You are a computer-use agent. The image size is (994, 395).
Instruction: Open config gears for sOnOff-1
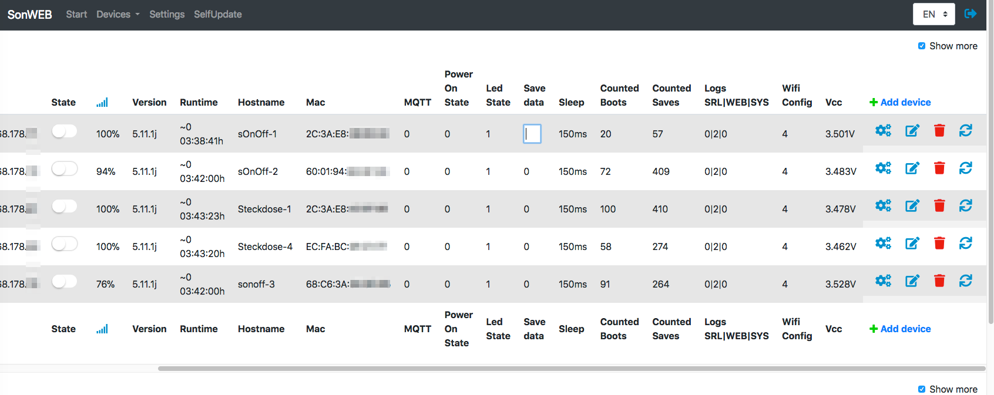coord(883,130)
